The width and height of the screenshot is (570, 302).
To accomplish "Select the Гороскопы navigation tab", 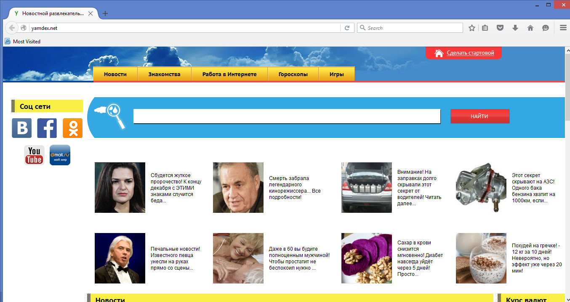I will pos(293,74).
